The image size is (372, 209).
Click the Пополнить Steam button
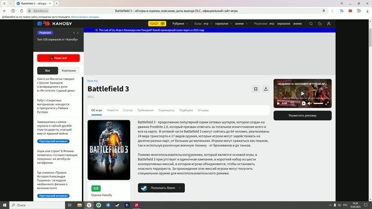pos(162,188)
